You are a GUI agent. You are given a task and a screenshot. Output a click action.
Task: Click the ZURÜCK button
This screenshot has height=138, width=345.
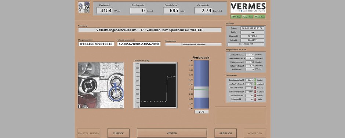pos(119,133)
